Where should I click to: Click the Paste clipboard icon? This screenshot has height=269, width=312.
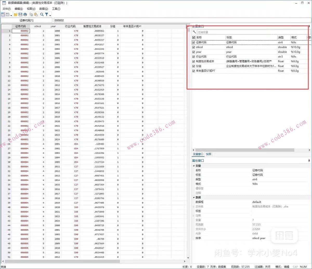point(36,15)
